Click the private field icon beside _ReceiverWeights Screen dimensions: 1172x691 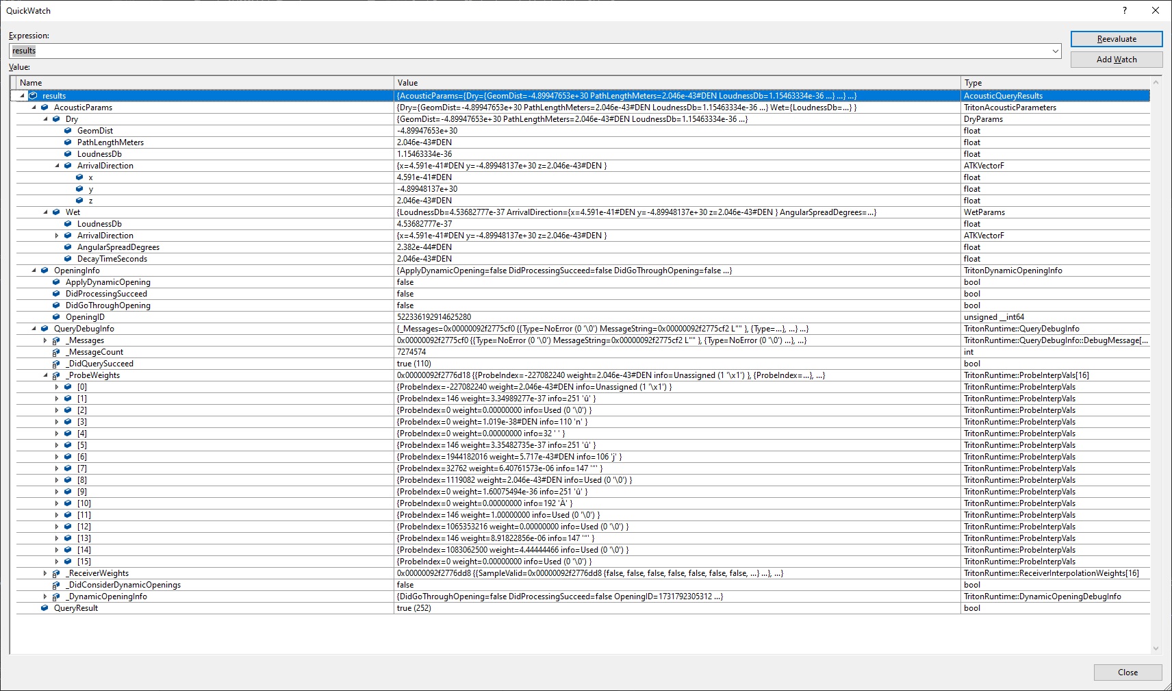coord(56,573)
